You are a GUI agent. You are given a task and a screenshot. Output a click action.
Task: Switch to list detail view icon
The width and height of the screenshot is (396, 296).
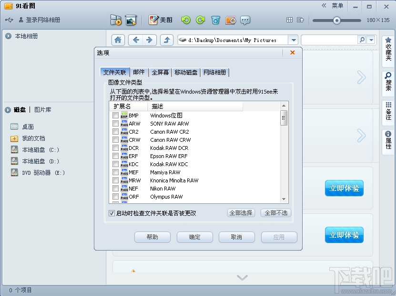click(300, 20)
